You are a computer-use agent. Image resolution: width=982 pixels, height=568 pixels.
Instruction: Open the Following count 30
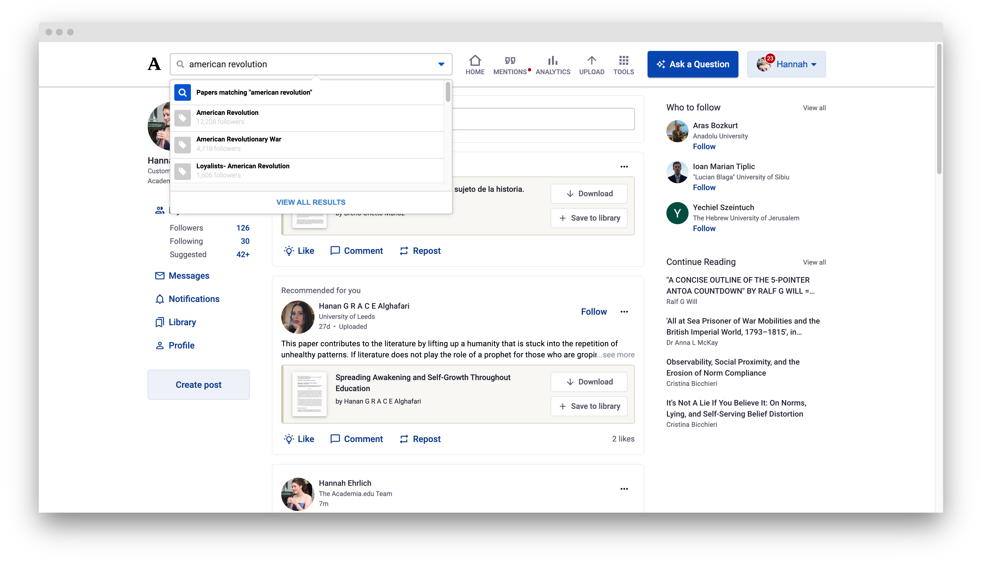coord(245,241)
